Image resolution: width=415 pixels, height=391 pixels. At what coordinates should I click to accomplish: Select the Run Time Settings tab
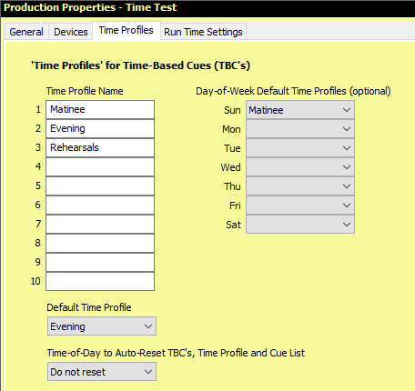[x=203, y=32]
